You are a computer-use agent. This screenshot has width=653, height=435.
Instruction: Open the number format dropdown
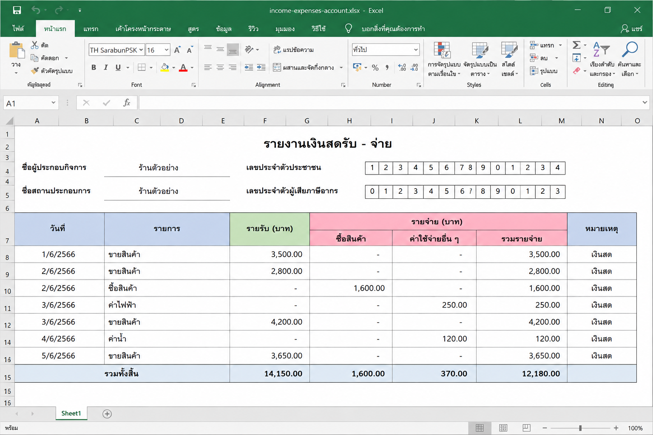[x=416, y=50]
